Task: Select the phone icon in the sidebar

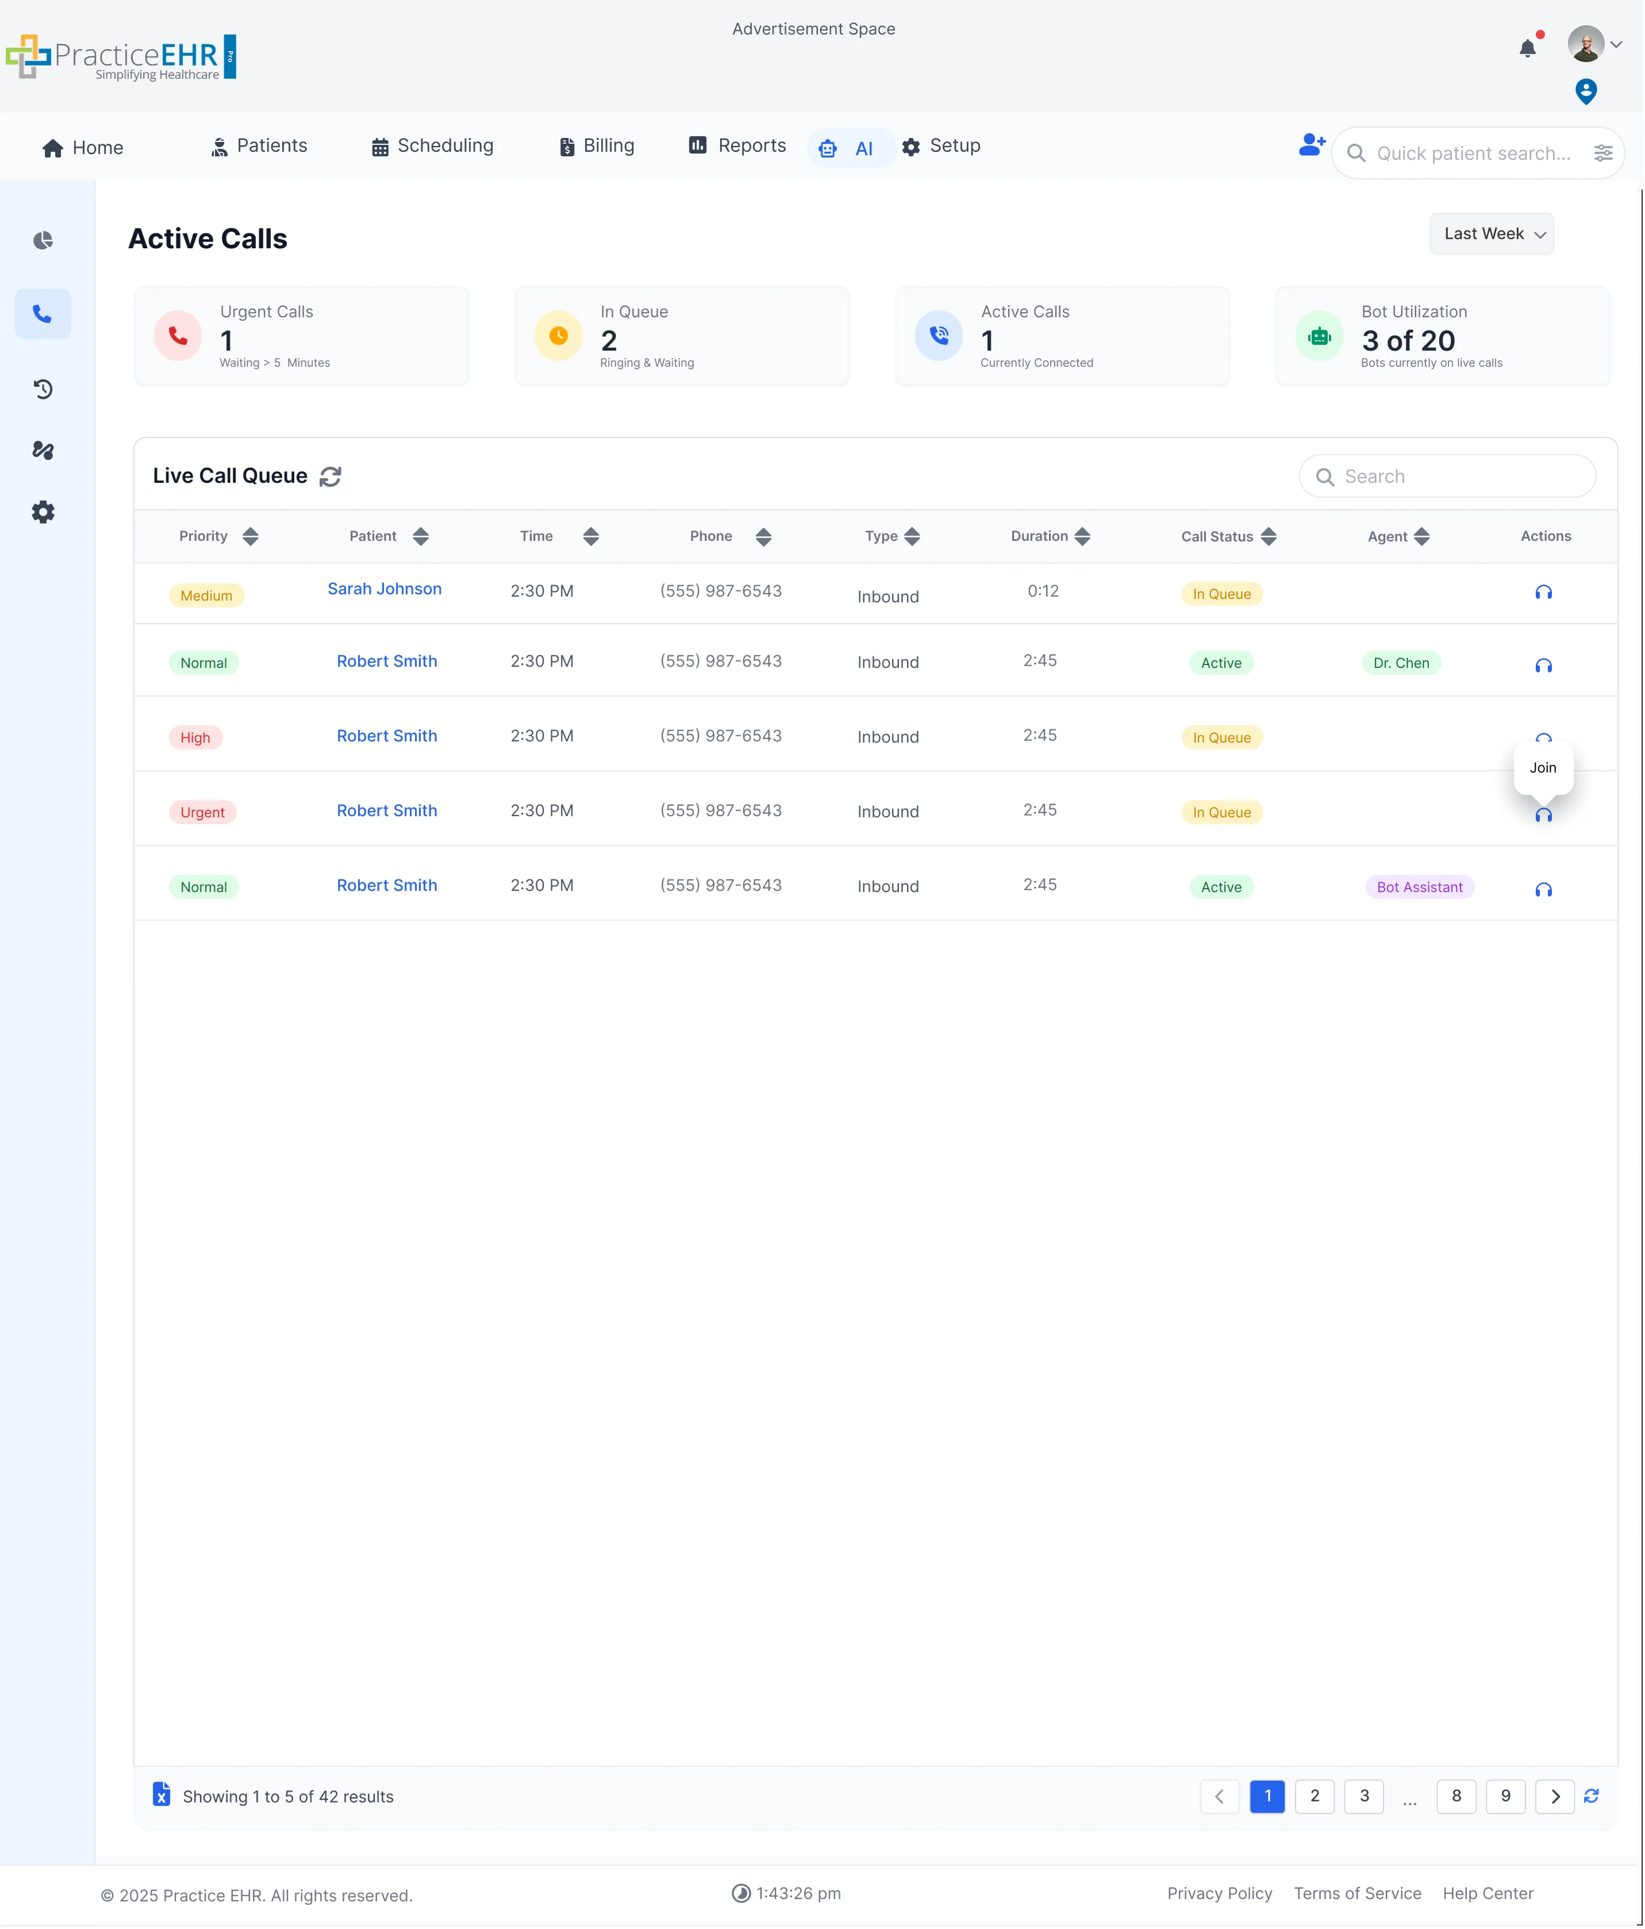Action: 43,314
